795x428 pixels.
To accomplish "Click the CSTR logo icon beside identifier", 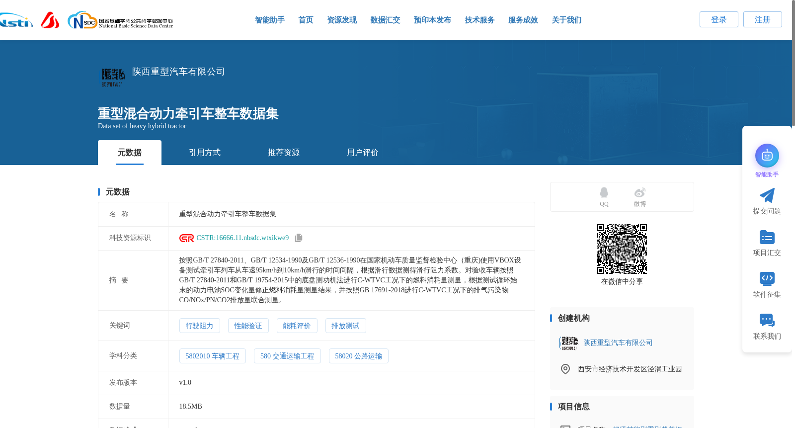I will click(186, 238).
